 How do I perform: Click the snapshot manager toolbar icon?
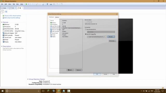tap(43, 4)
